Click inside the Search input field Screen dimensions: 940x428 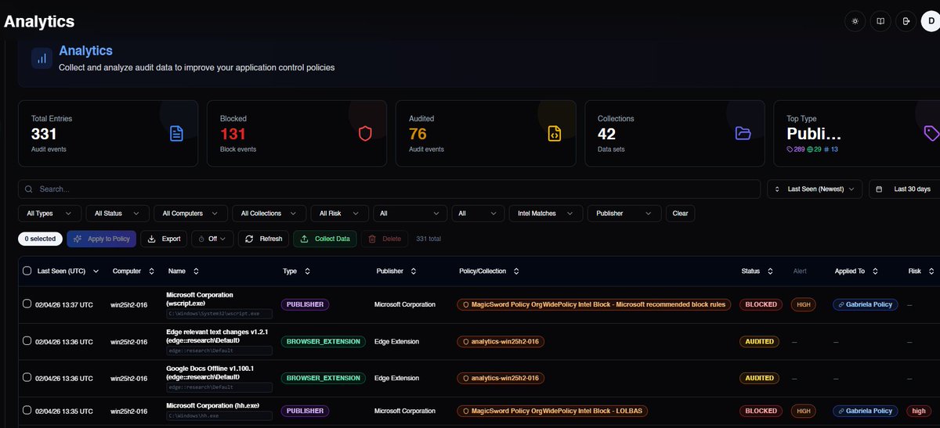389,189
